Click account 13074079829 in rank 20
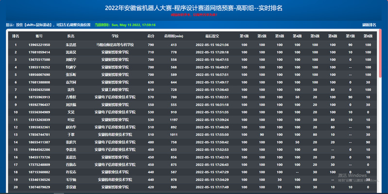This screenshot has height=194, width=388. (39, 187)
